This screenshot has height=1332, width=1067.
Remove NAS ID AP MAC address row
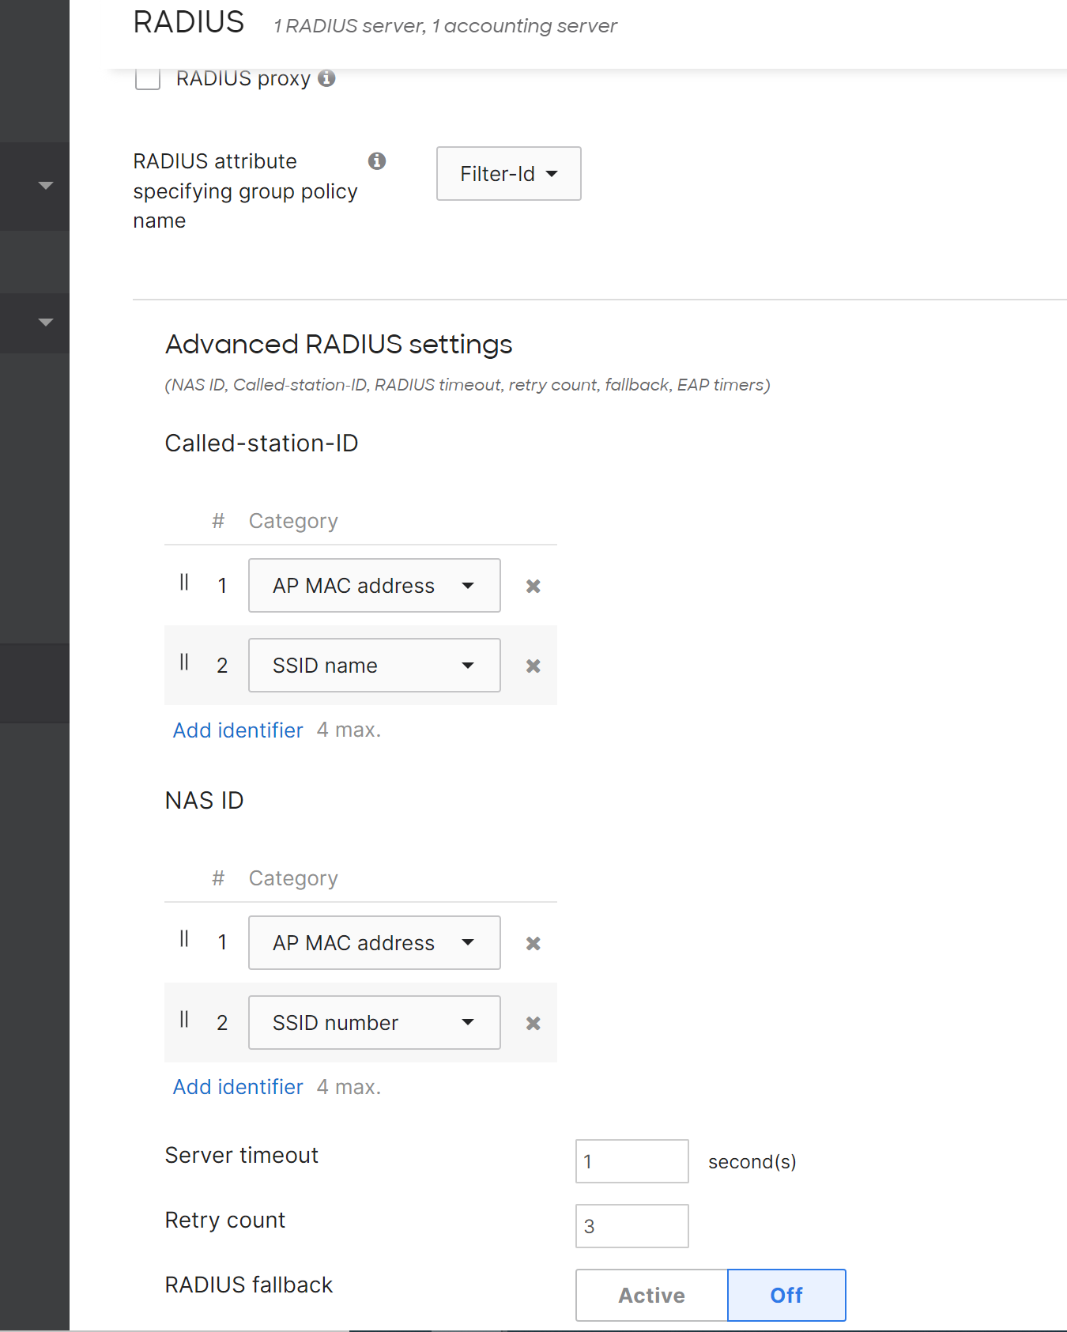point(533,943)
